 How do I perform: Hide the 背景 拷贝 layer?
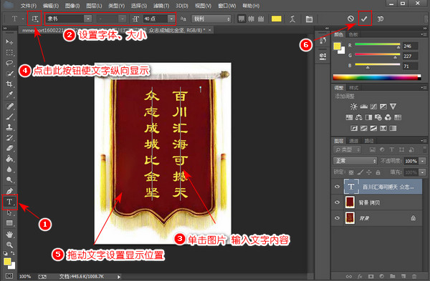(x=338, y=202)
